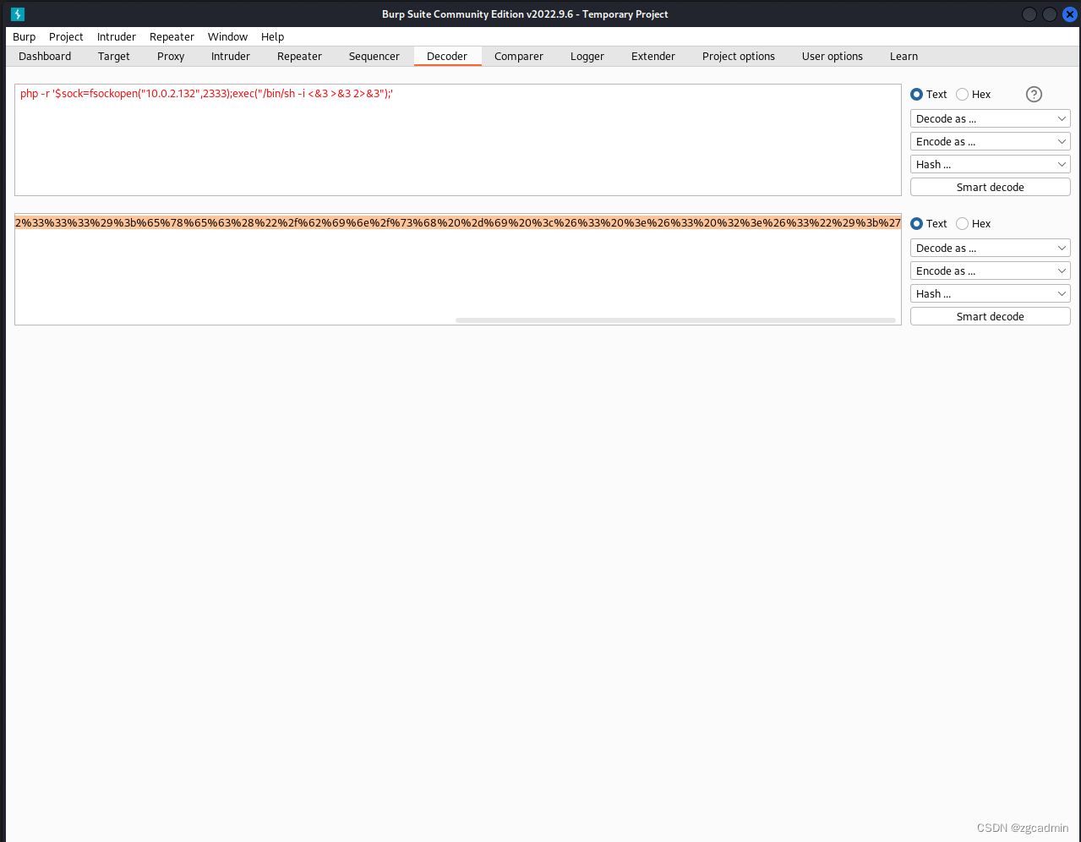Select Hex radio for second decoder output
Screen dimensions: 1081x842
(962, 224)
